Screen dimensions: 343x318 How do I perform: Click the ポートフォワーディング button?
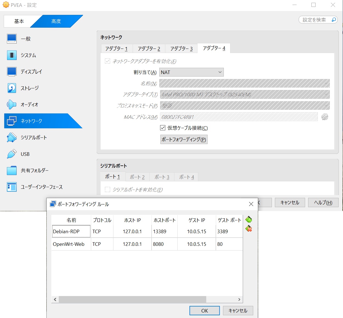tap(184, 139)
